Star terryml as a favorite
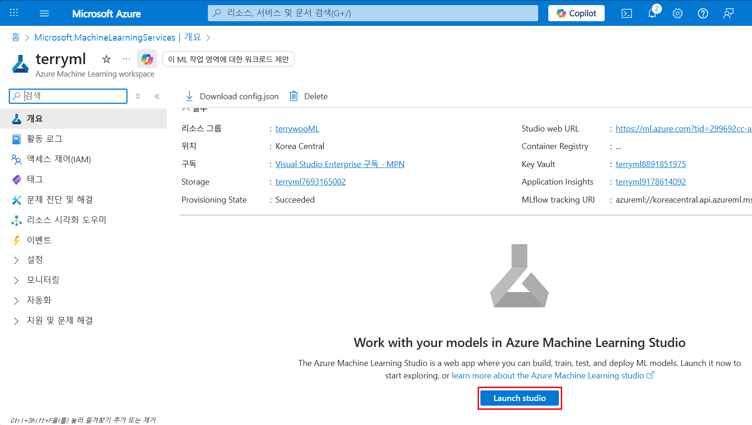 (x=106, y=59)
